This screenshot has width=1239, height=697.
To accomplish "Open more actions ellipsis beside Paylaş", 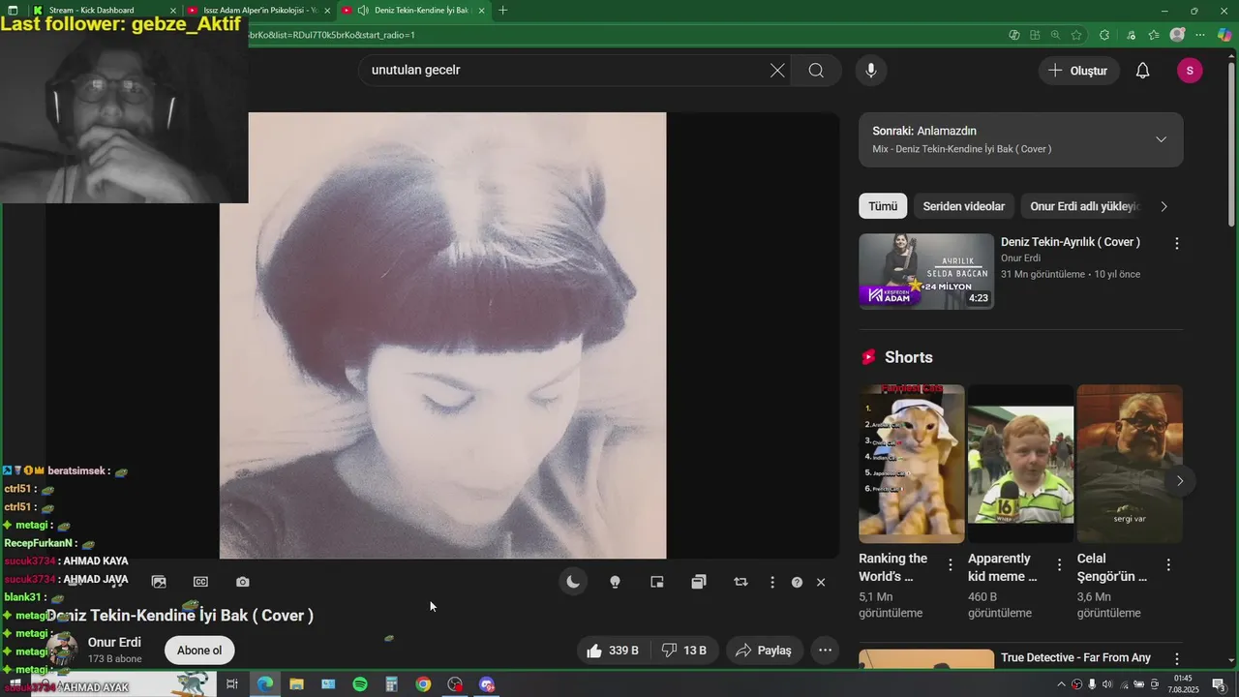I will coord(826,651).
